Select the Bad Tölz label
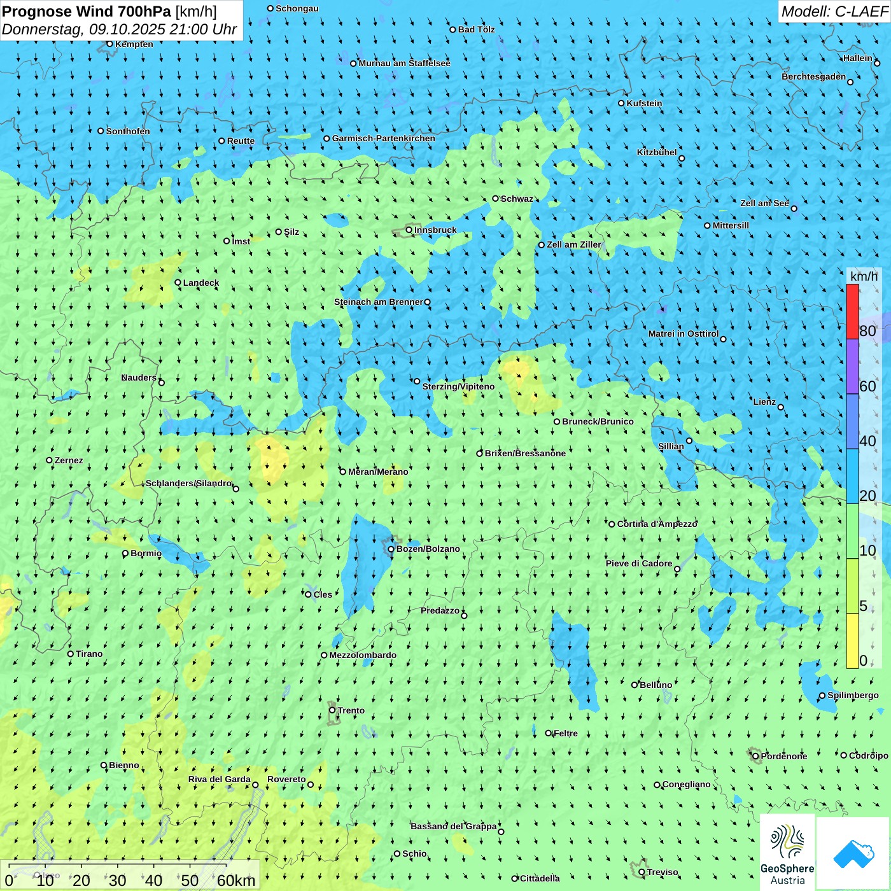 point(476,29)
